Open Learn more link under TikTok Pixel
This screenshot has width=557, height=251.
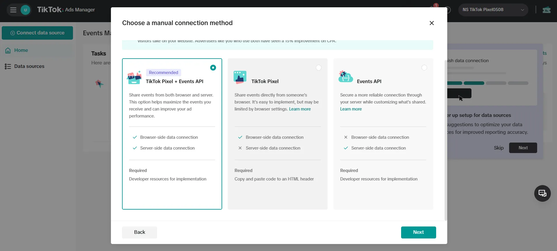pos(300,109)
